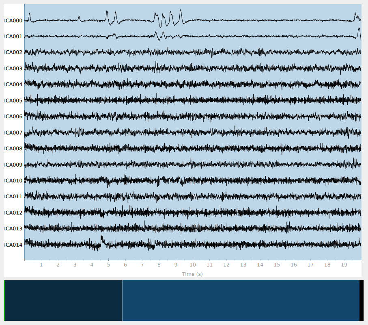Mark the ICA014 label for exclusion
Viewport: 368px width, 325px height.
click(x=13, y=245)
